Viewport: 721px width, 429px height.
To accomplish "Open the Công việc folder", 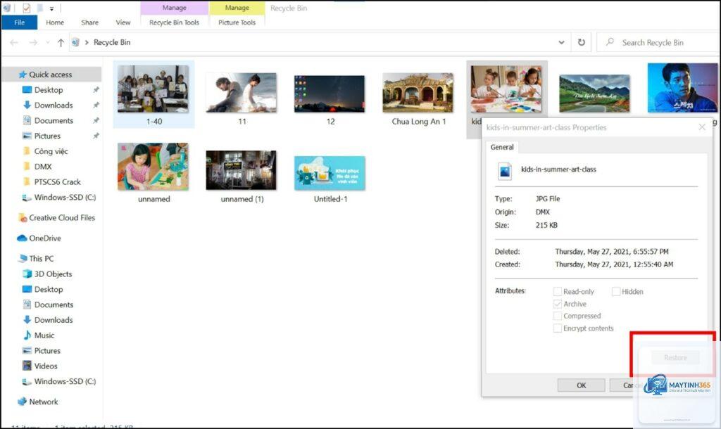I will coord(51,151).
